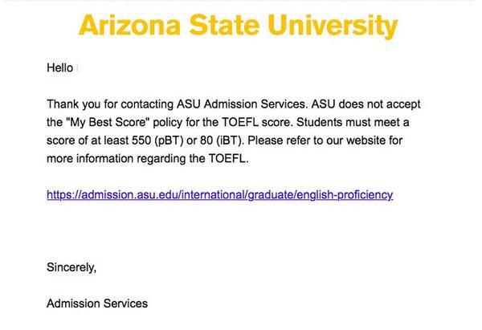Place cursor on the Hello greeting
482x330 pixels.
[x=60, y=68]
